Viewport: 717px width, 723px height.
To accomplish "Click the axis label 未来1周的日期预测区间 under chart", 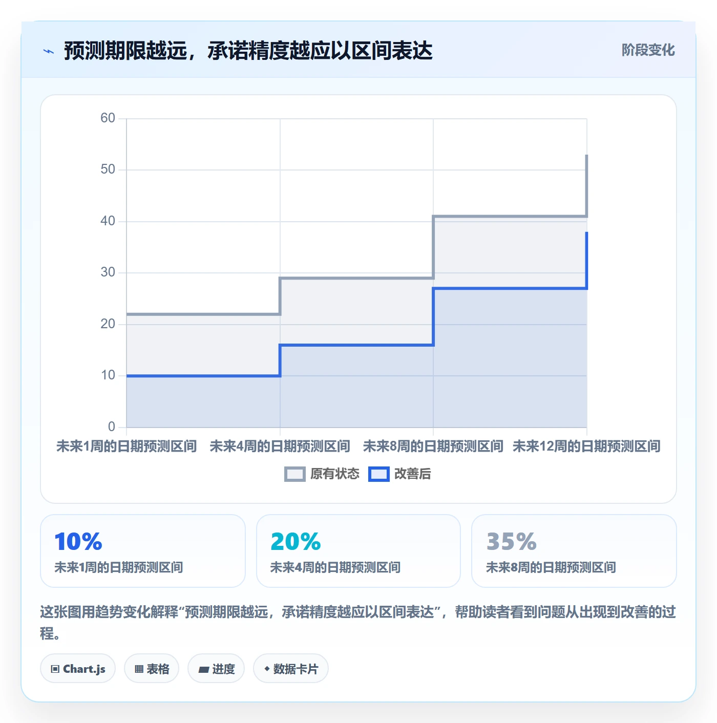I will [x=126, y=446].
